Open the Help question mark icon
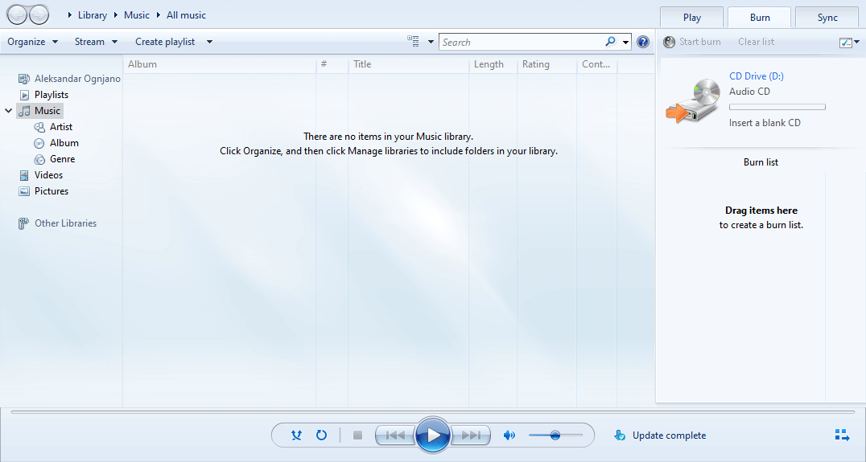This screenshot has width=866, height=462. [643, 42]
